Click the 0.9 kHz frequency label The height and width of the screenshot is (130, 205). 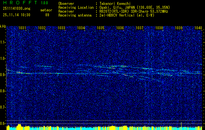(3, 75)
